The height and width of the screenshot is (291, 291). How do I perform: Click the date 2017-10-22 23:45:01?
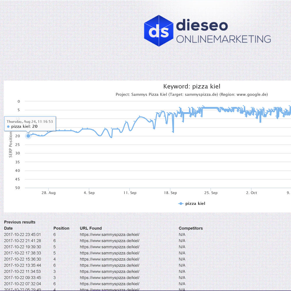click(22, 235)
